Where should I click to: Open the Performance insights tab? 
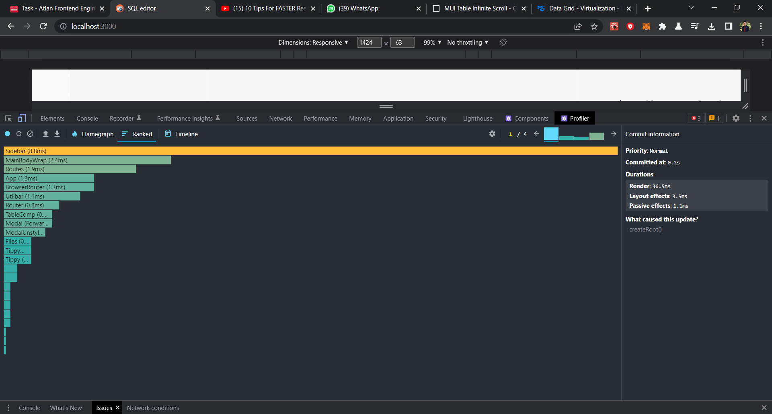click(x=189, y=118)
